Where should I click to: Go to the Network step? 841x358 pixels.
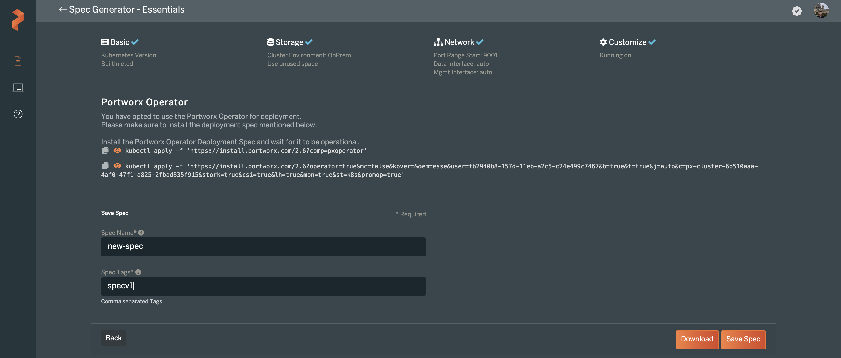[x=459, y=42]
